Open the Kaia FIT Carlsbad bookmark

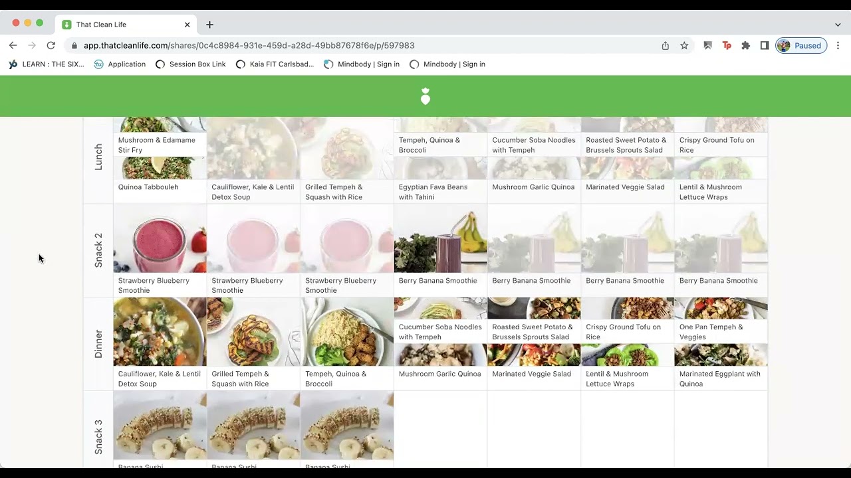(x=275, y=64)
